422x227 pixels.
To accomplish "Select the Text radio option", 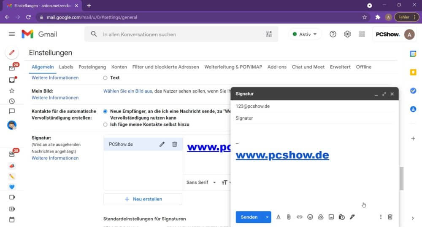I will click(x=105, y=78).
